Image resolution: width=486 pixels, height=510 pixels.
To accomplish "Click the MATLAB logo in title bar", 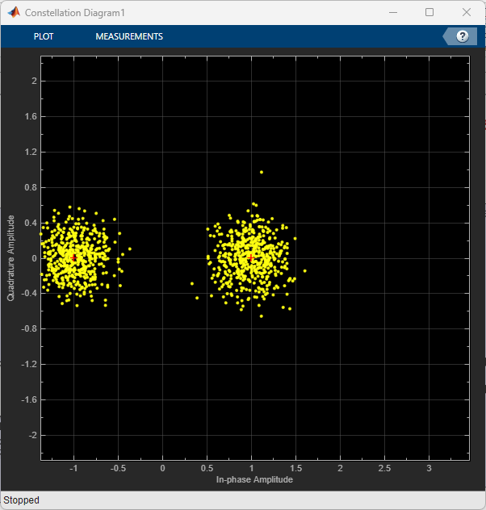I will (14, 12).
